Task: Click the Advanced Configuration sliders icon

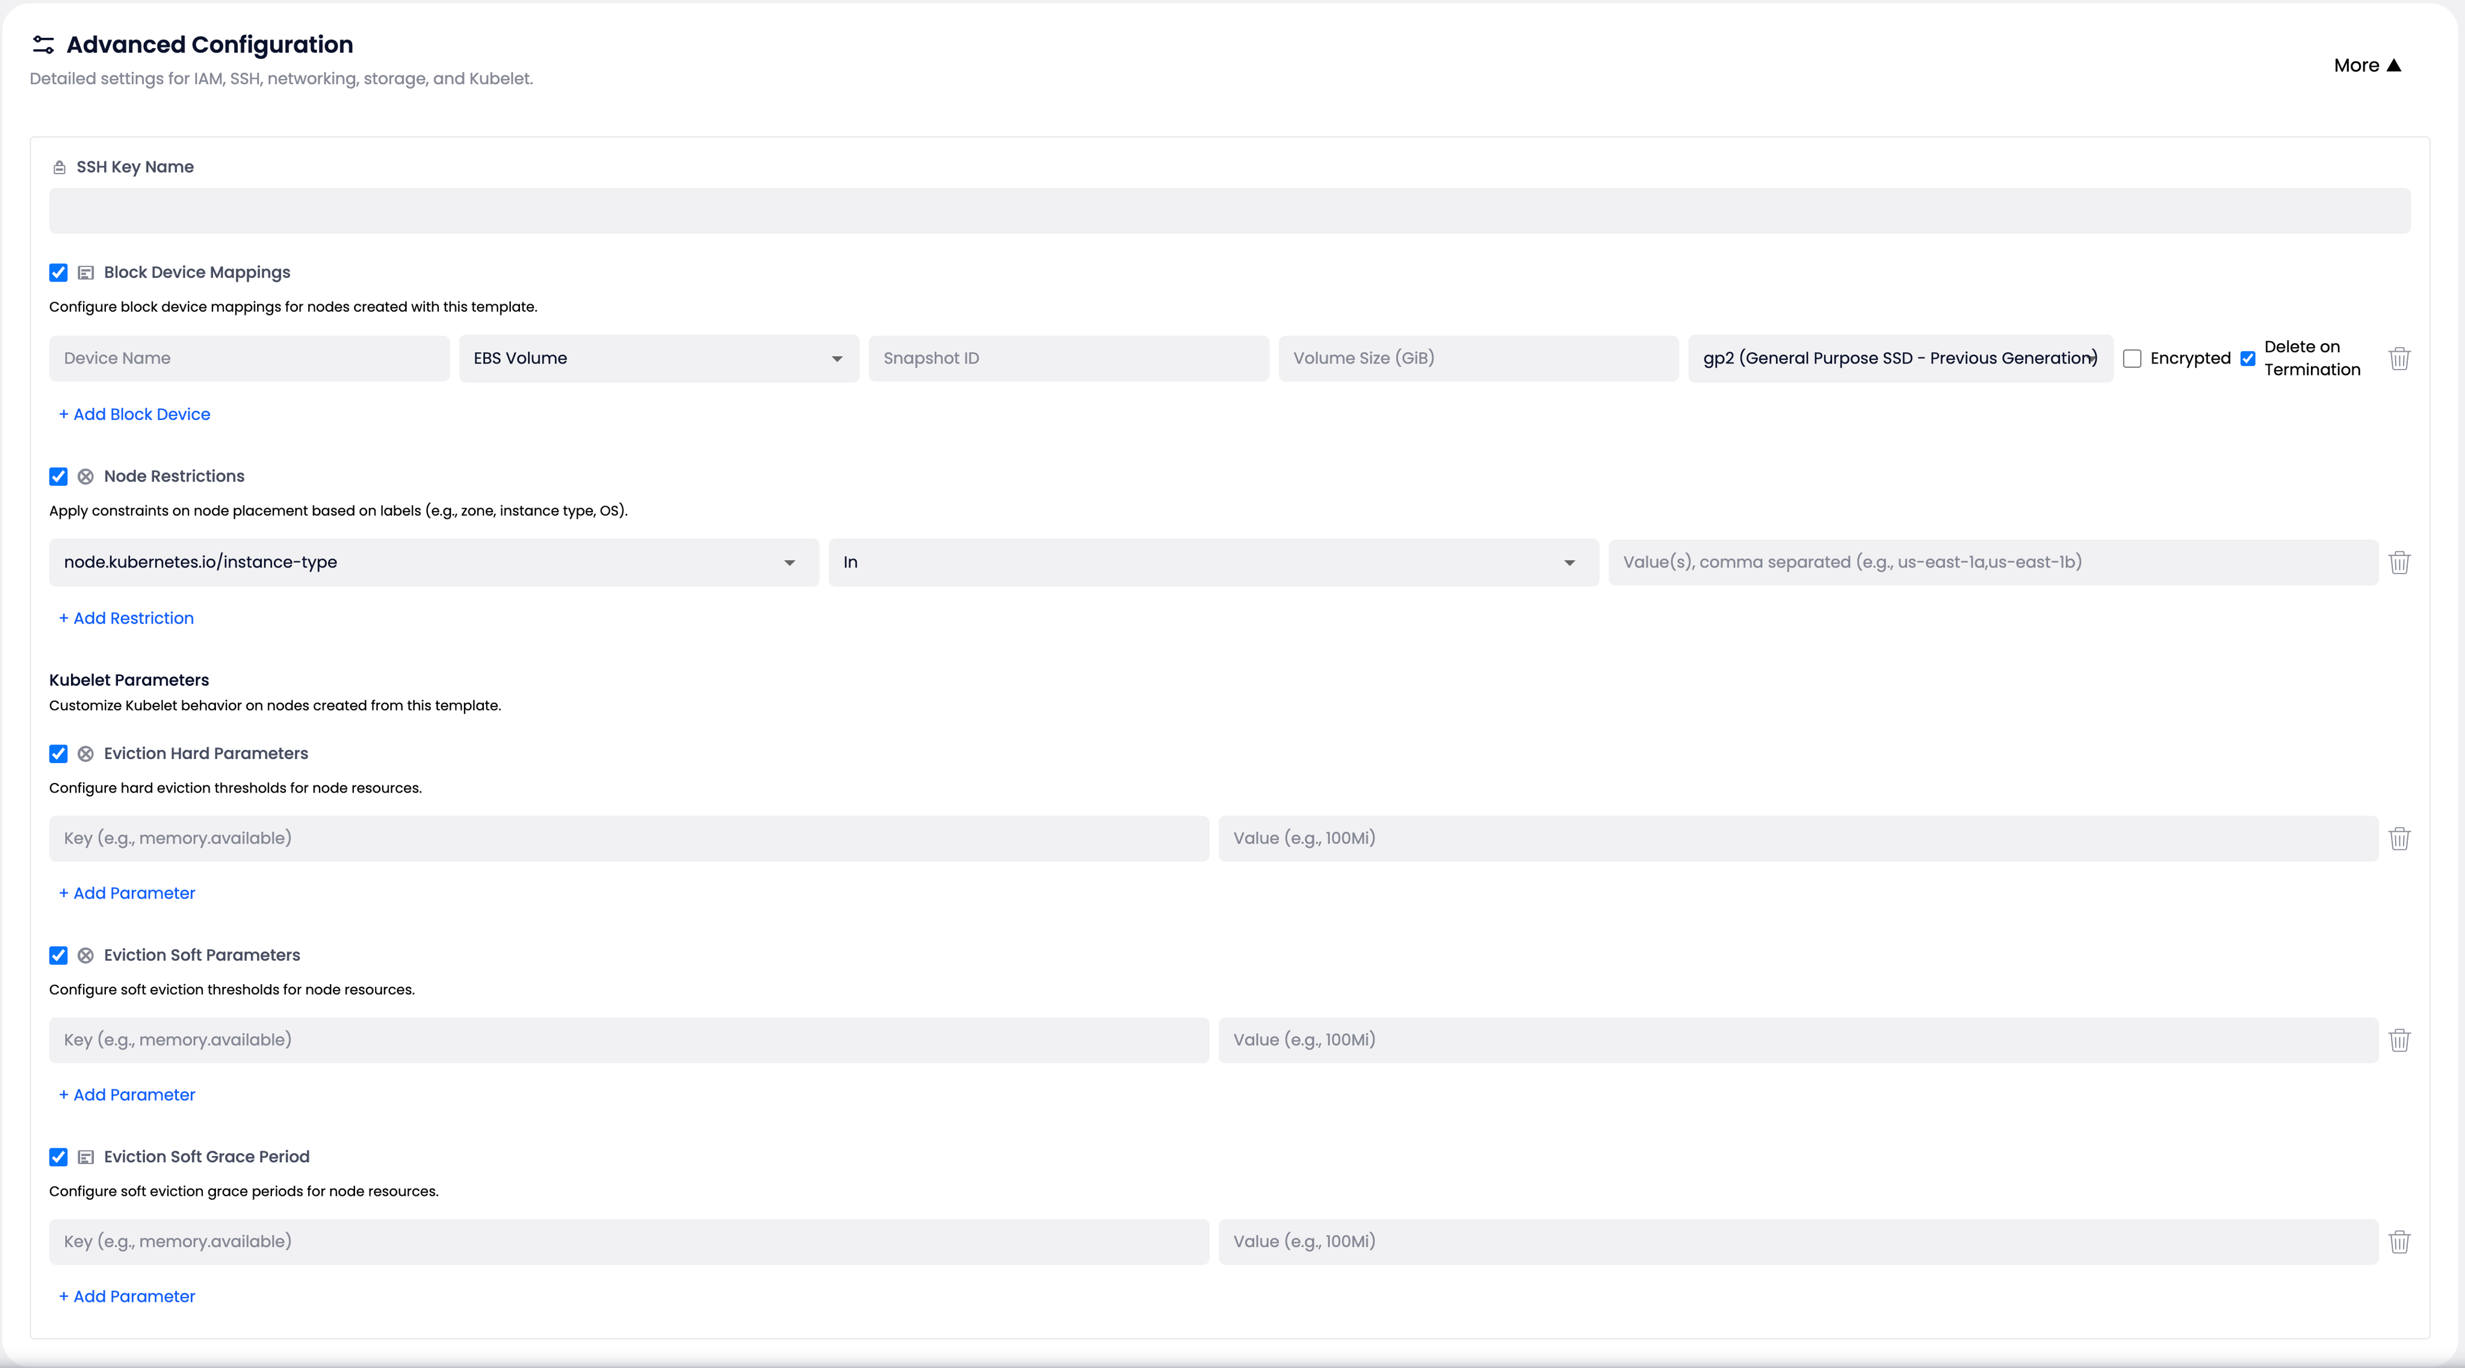Action: 43,45
